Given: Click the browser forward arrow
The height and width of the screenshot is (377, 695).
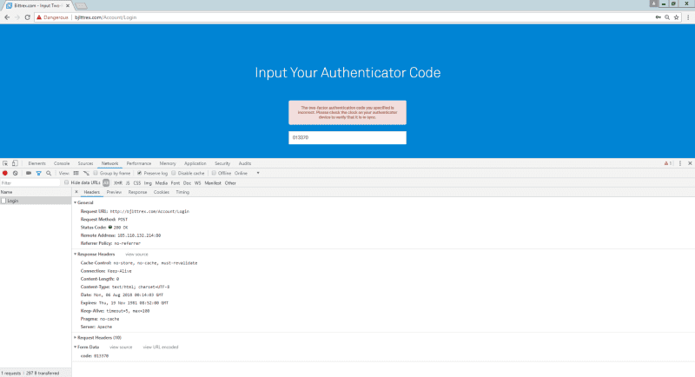Looking at the screenshot, I should tap(17, 17).
